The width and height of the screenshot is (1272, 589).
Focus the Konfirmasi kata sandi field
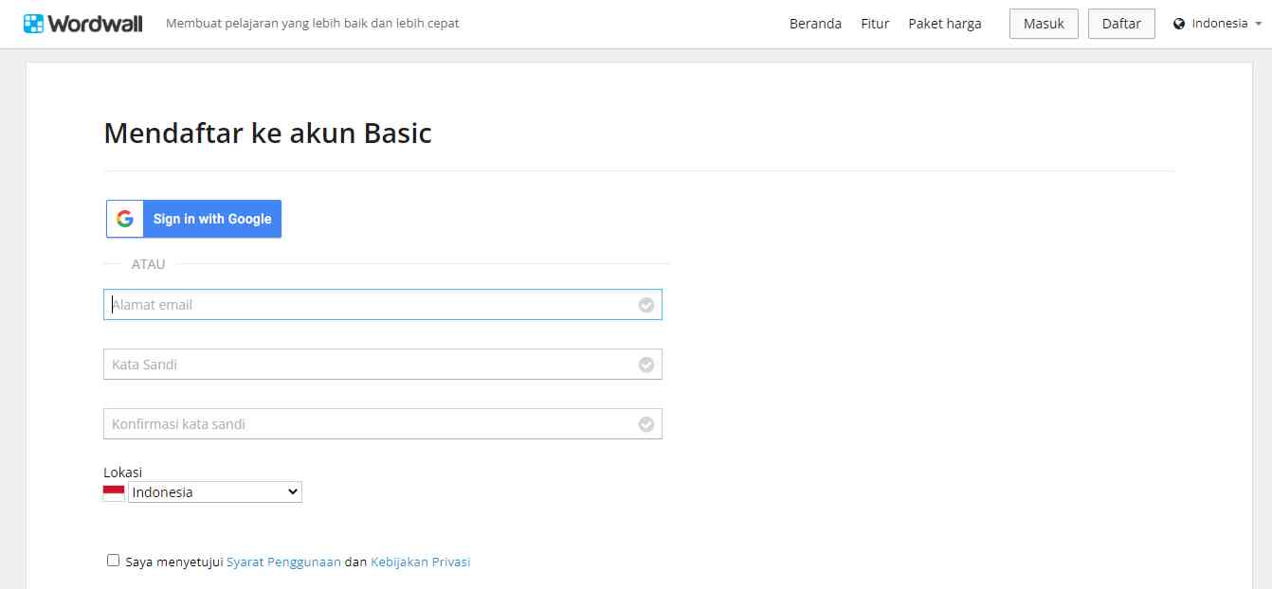pyautogui.click(x=370, y=424)
